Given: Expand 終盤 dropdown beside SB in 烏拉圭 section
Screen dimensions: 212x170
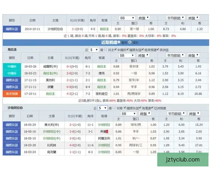Looking at the screenshot, I should [x=143, y=55].
